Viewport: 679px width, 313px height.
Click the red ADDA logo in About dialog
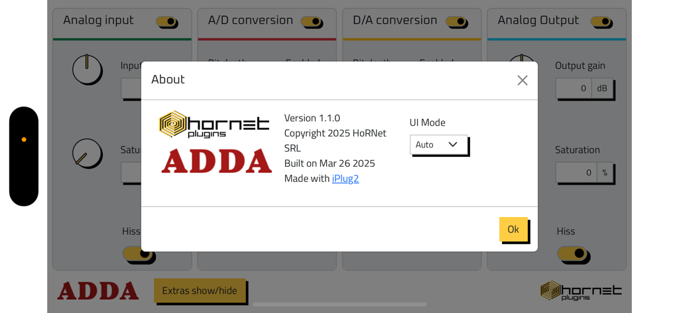click(x=217, y=161)
